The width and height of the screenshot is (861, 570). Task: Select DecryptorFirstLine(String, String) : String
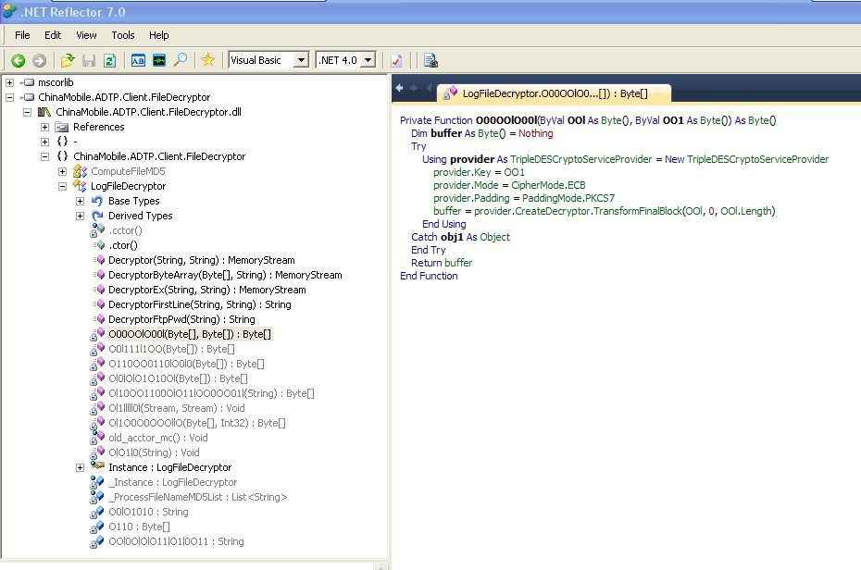pyautogui.click(x=200, y=304)
